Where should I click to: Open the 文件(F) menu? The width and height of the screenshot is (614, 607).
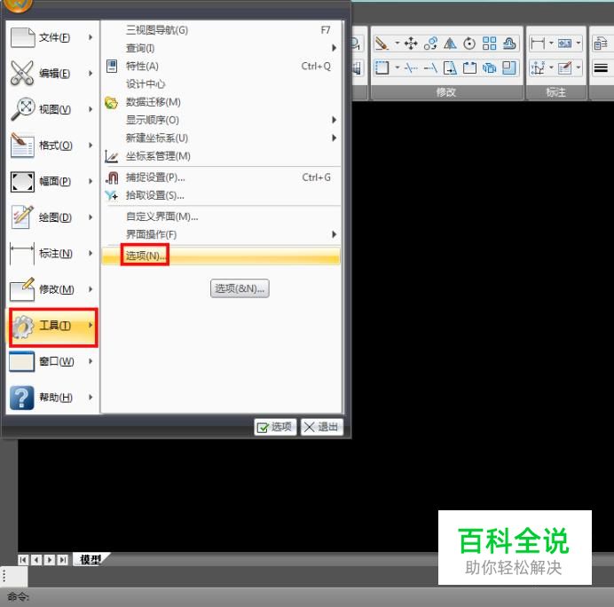pos(52,37)
